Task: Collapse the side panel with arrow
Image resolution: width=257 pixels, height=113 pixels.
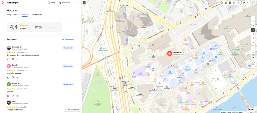Action: click(x=84, y=3)
